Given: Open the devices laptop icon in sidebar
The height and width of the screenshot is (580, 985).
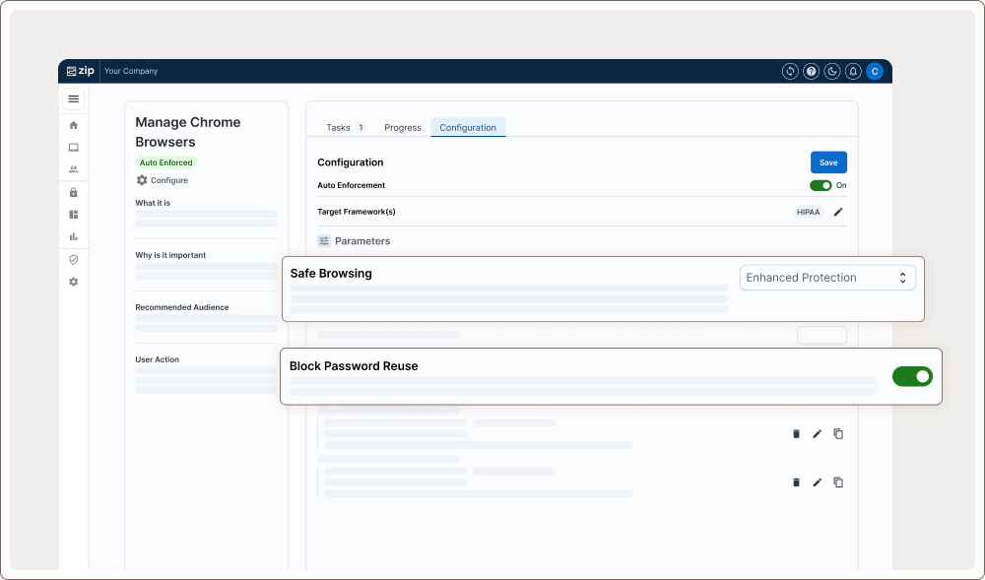Looking at the screenshot, I should click(x=73, y=148).
